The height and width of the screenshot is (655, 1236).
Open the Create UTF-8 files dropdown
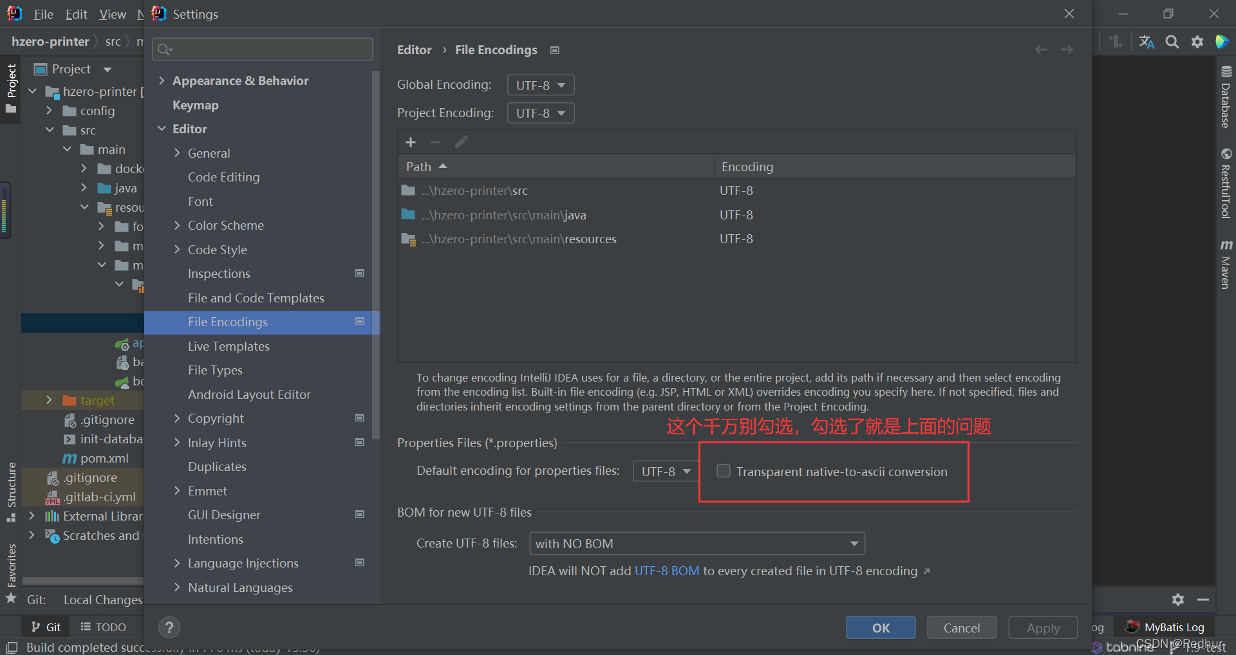[697, 544]
